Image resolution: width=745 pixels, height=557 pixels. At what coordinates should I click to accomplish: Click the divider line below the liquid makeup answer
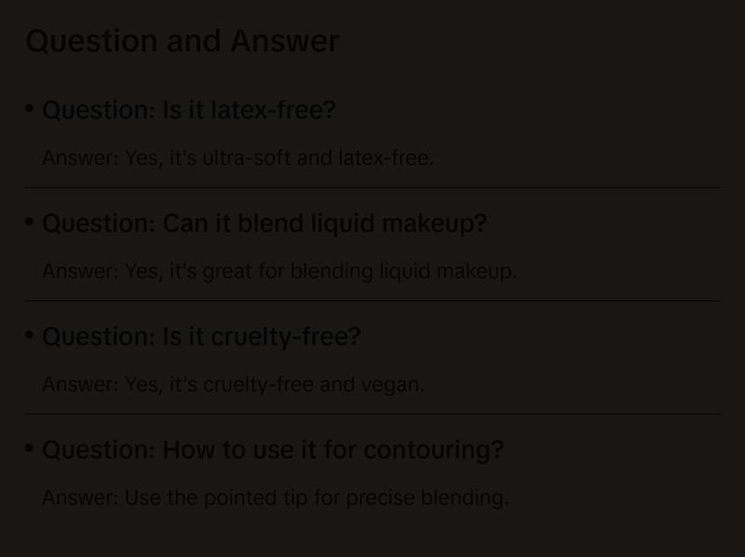(x=372, y=301)
